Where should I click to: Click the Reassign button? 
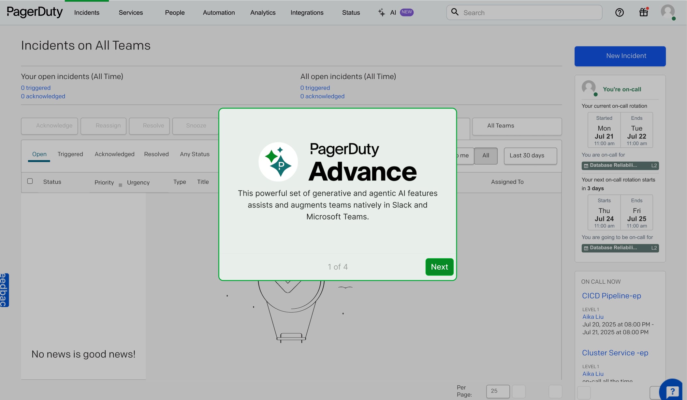click(x=103, y=126)
